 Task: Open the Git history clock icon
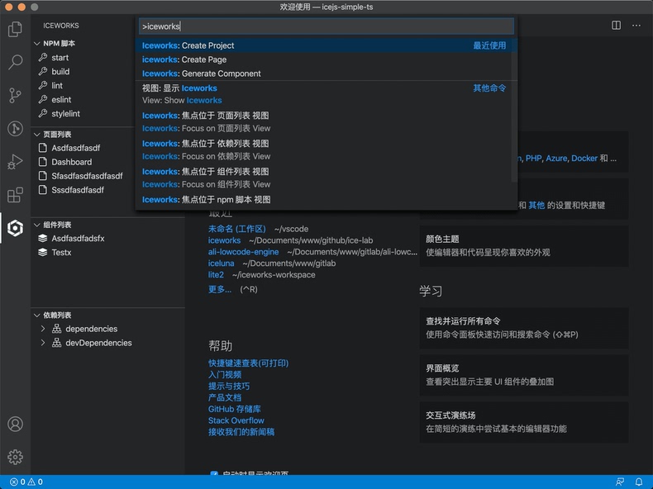point(15,128)
